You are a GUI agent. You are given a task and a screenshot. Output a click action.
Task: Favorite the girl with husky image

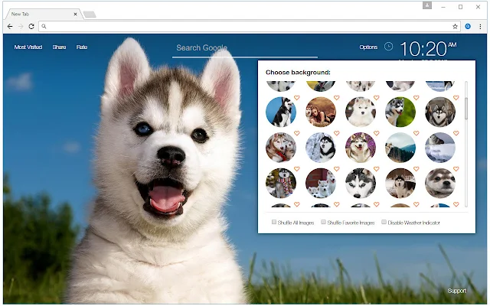click(337, 98)
